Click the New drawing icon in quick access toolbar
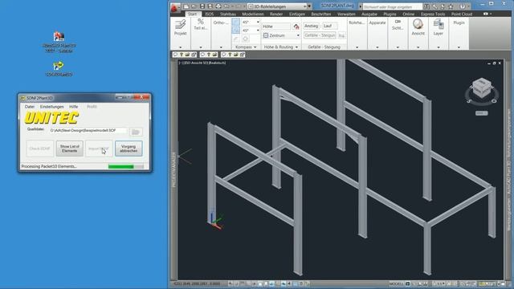514x289 pixels. click(186, 6)
